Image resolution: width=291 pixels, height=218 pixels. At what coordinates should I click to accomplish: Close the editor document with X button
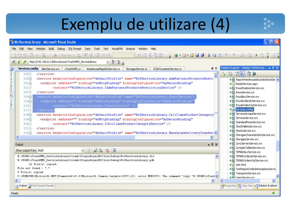[216, 68]
